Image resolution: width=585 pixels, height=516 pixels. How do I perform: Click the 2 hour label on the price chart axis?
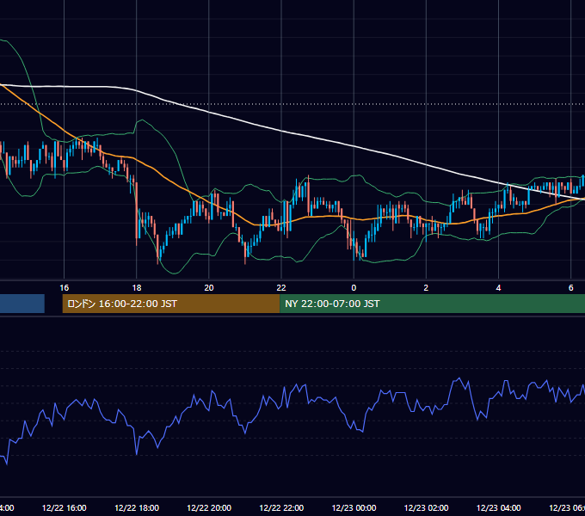(x=426, y=287)
